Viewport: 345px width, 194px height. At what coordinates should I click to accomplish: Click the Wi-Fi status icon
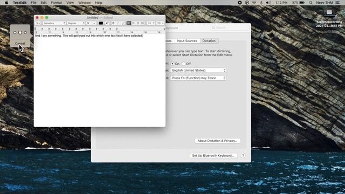pos(254,3)
